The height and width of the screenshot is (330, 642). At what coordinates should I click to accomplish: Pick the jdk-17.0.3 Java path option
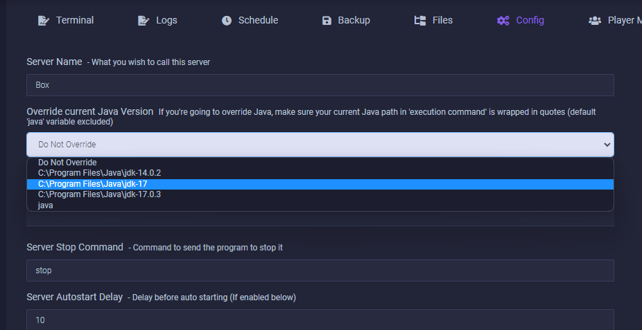pos(99,194)
